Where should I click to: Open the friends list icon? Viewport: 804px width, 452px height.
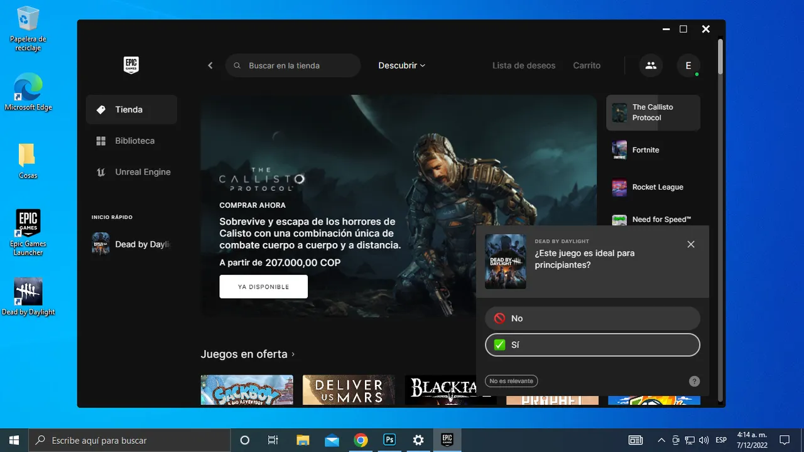[651, 65]
